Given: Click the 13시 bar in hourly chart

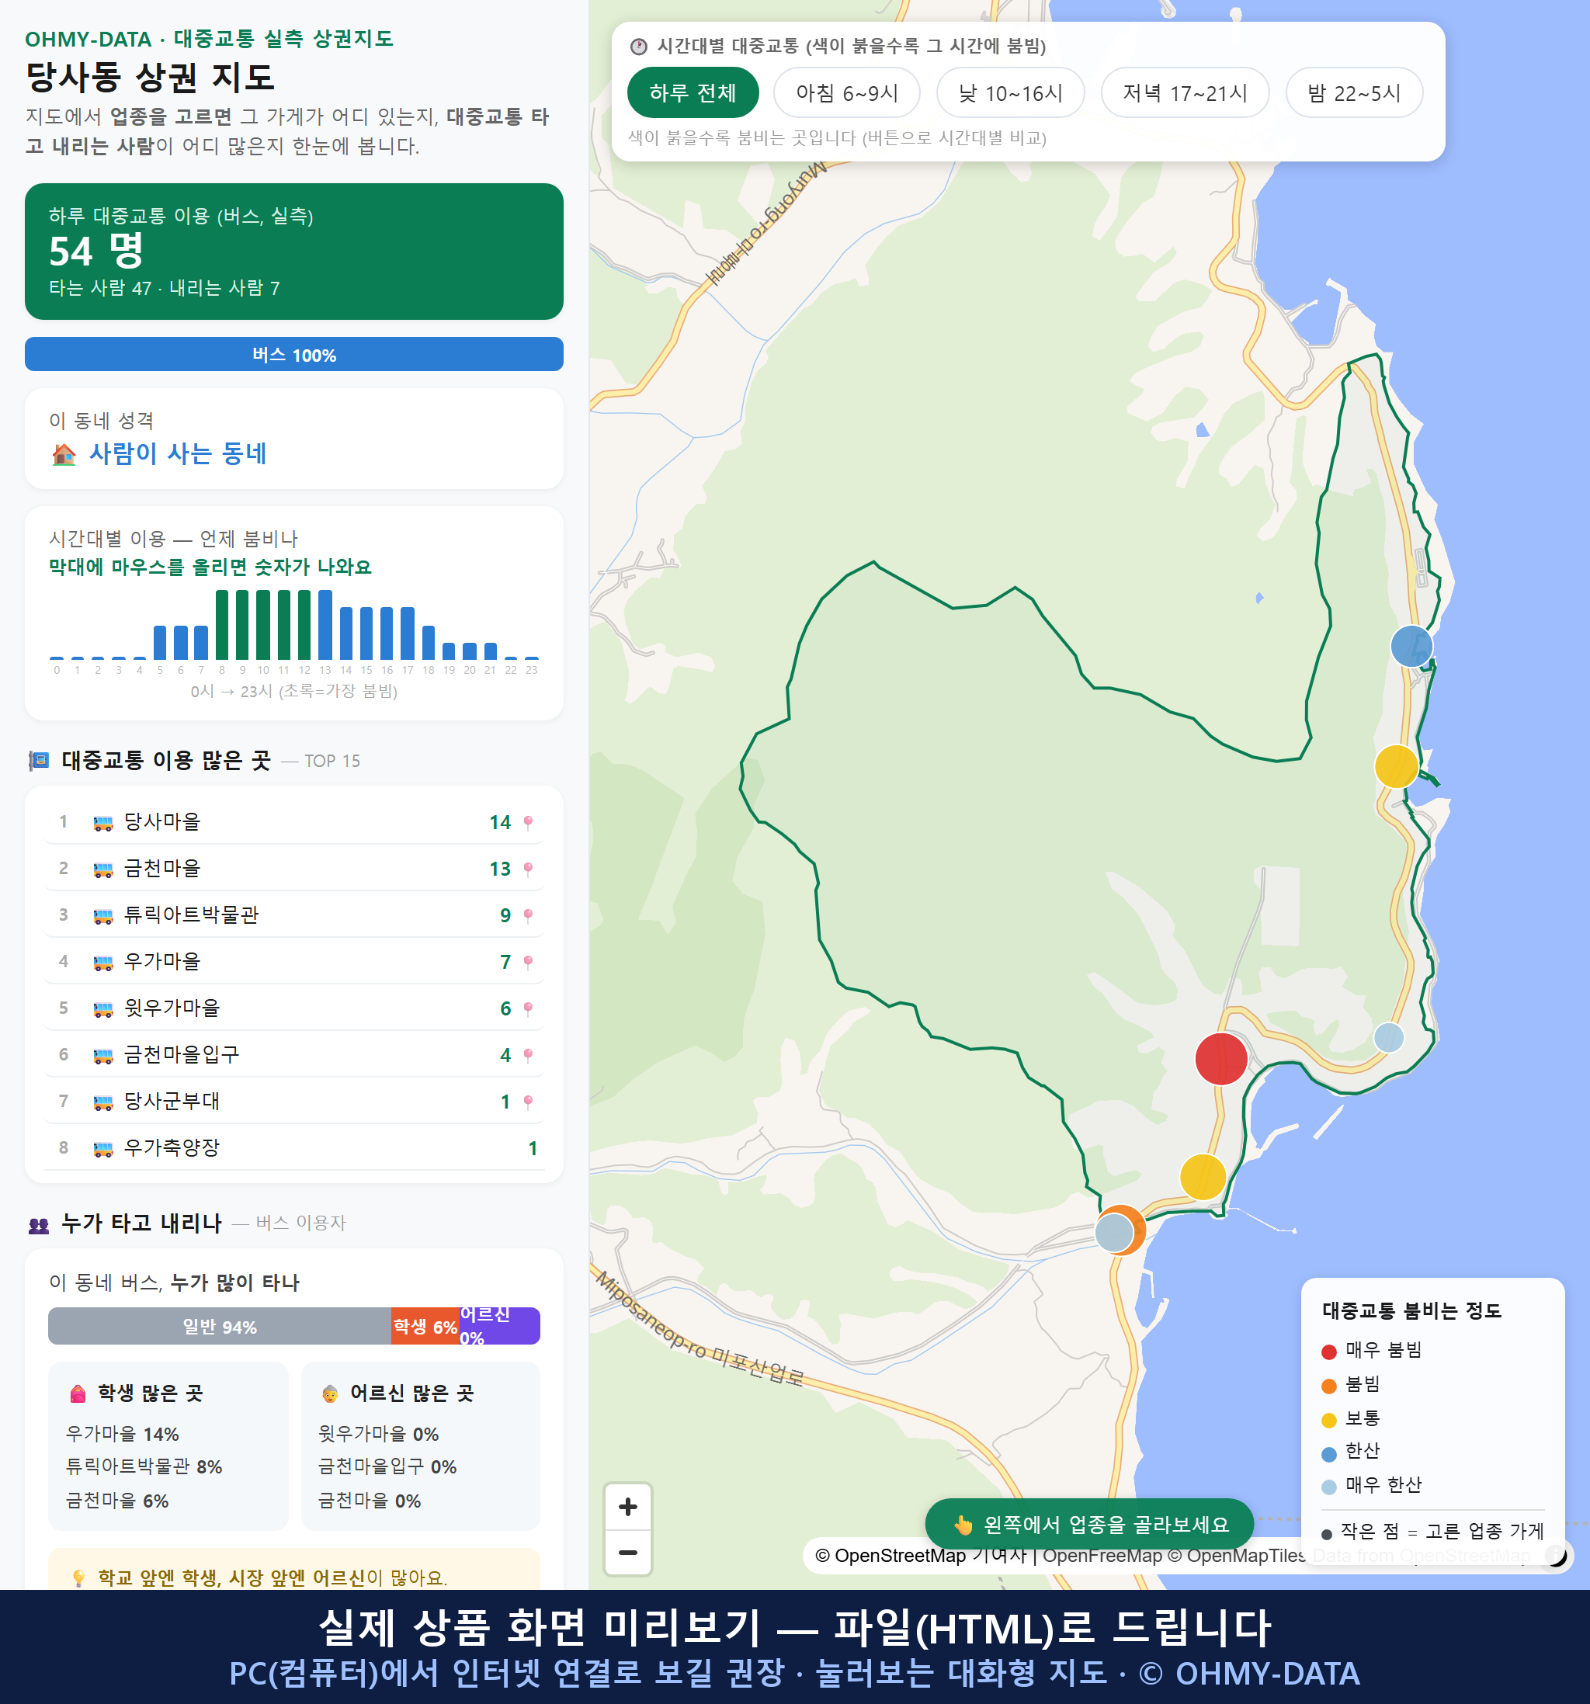Looking at the screenshot, I should 325,624.
